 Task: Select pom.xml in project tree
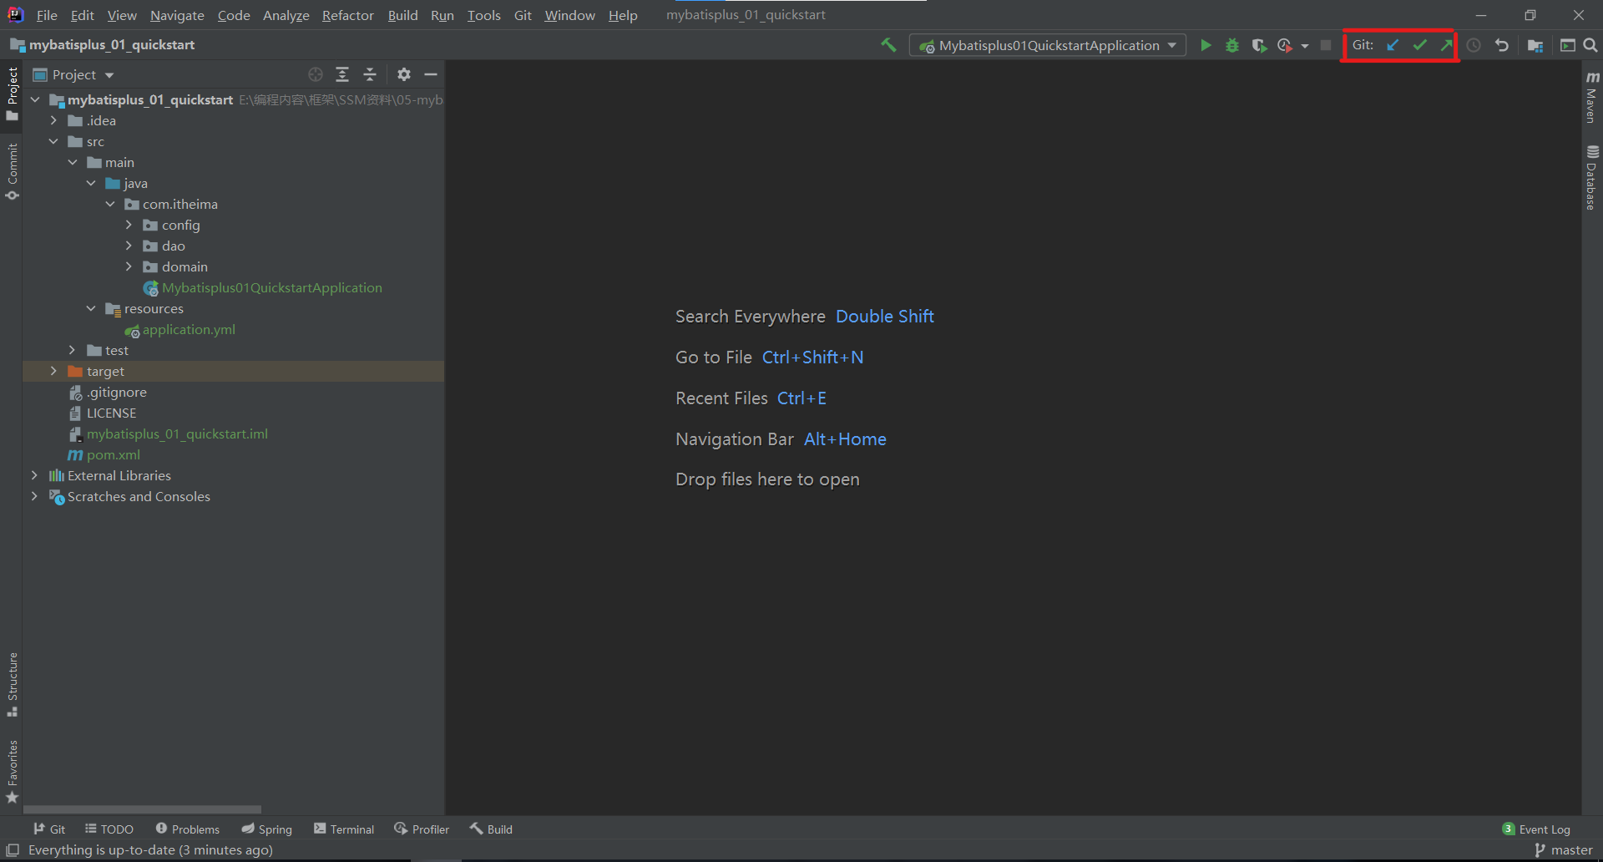[x=114, y=454]
